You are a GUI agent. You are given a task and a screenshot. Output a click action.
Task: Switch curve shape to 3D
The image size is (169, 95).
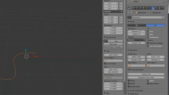point(155,25)
